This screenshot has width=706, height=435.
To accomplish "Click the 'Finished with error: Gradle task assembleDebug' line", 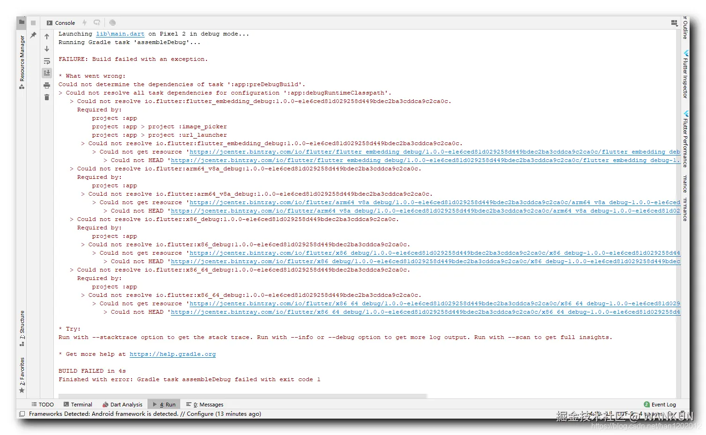I will [x=190, y=379].
